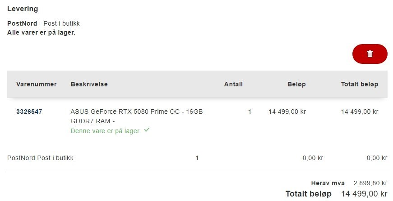The width and height of the screenshot is (393, 201).
Task: Click the green in-stock checkmark icon
Action: pyautogui.click(x=147, y=130)
